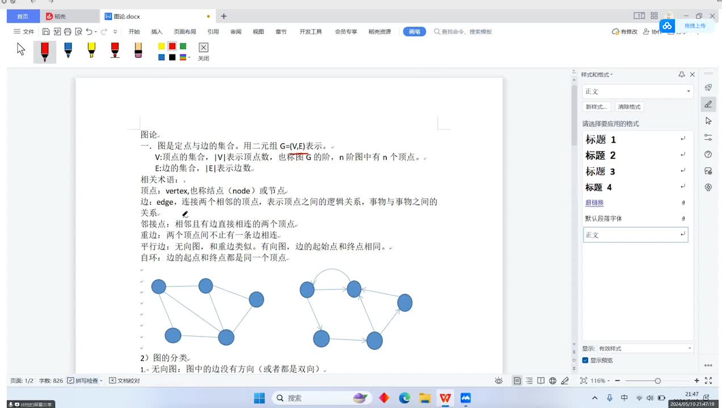Image resolution: width=722 pixels, height=408 pixels.
Task: Click the print icon in quick access bar
Action: pyautogui.click(x=68, y=32)
